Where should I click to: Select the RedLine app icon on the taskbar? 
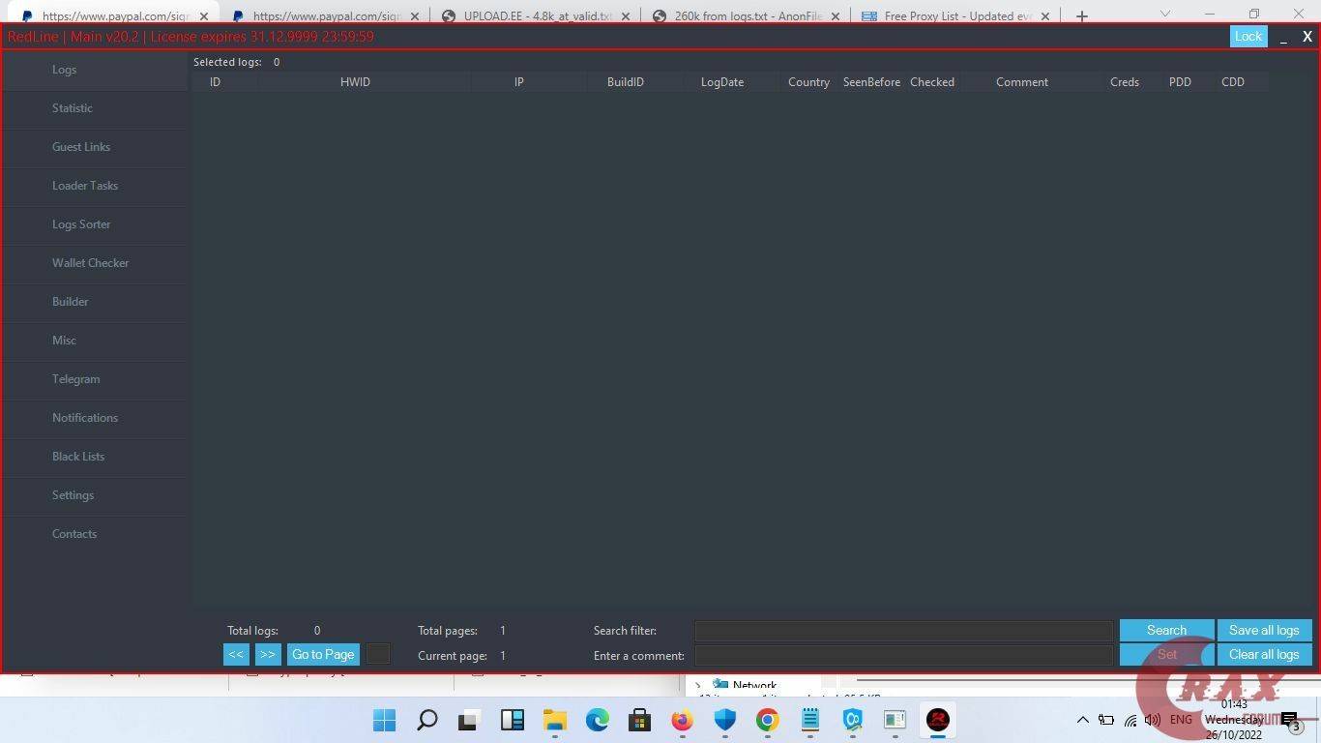[x=937, y=720]
